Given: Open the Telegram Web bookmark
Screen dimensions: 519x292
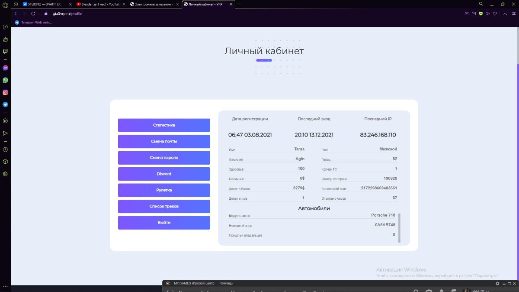Looking at the screenshot, I should pos(34,22).
